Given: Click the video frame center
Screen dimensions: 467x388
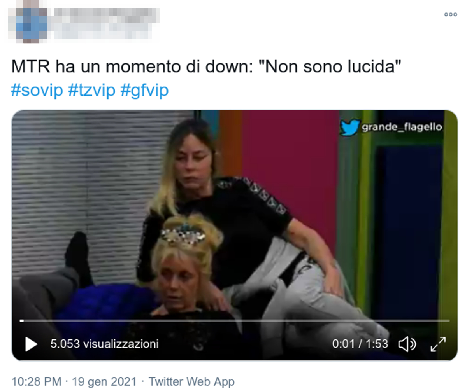Looking at the screenshot, I should pyautogui.click(x=235, y=236).
